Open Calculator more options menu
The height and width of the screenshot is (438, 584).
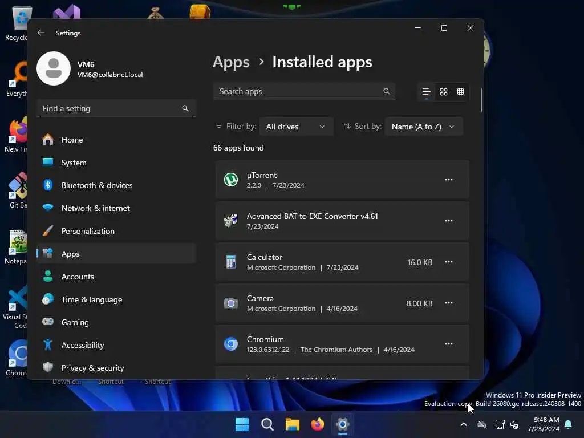[448, 262]
